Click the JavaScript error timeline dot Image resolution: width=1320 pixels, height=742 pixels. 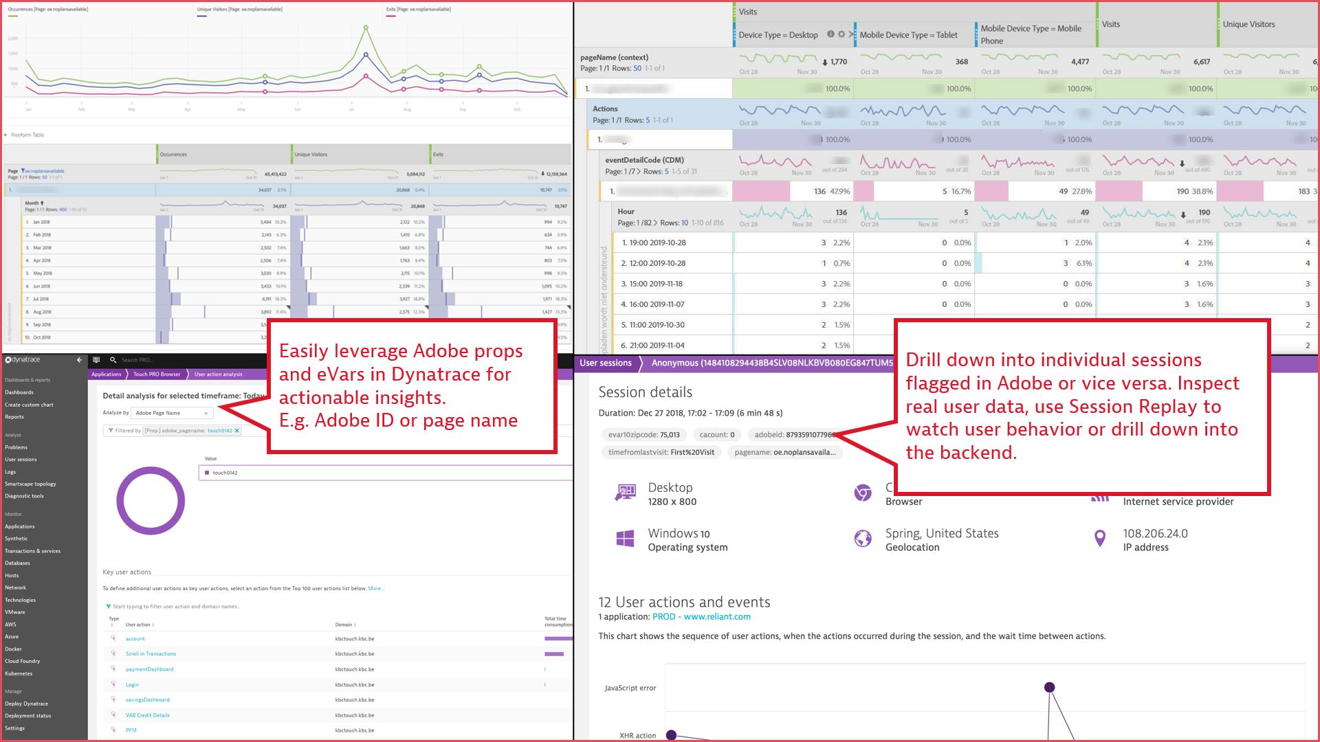(1049, 687)
